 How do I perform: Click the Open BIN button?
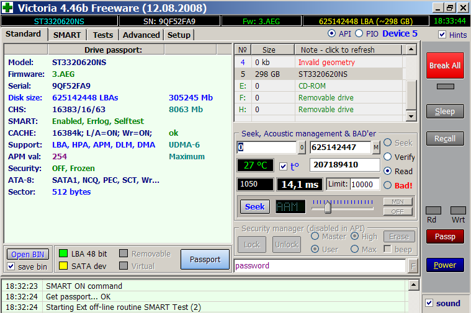pyautogui.click(x=28, y=255)
